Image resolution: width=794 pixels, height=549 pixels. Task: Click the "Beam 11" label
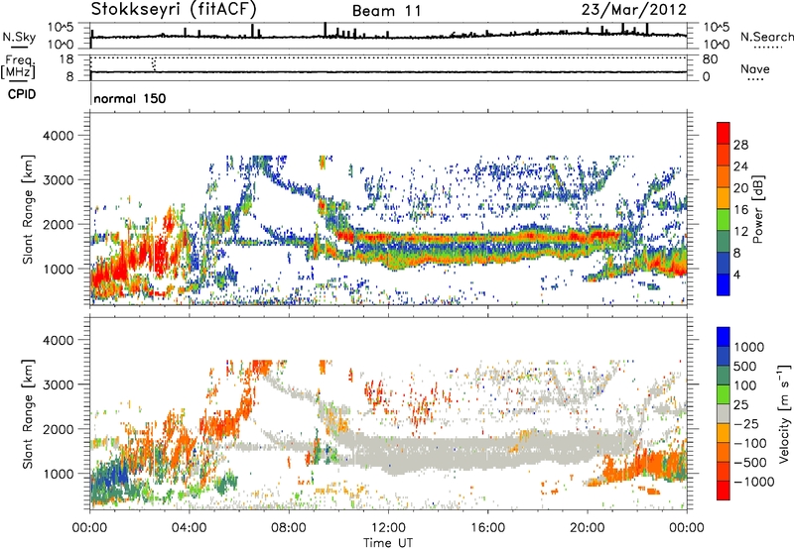point(387,11)
